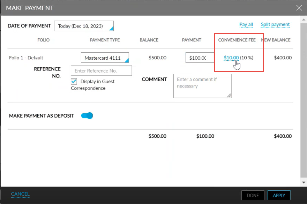Click the Done button
The image size is (307, 204).
click(253, 195)
